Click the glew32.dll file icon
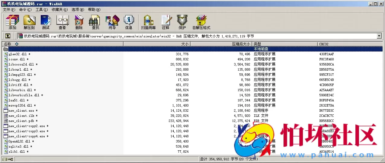The width and height of the screenshot is (385, 163). (6, 54)
